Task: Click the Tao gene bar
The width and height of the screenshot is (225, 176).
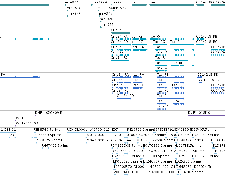Action: [171, 5]
